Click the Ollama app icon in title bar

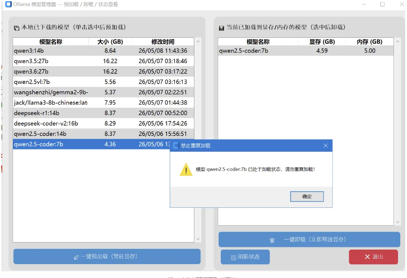[9, 4]
